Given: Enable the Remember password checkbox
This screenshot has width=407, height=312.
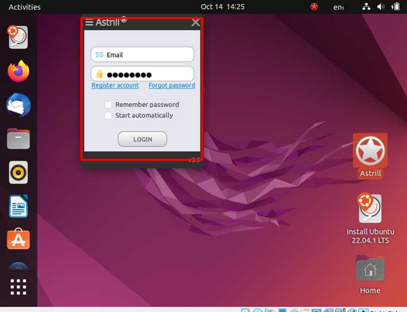Looking at the screenshot, I should pyautogui.click(x=108, y=105).
